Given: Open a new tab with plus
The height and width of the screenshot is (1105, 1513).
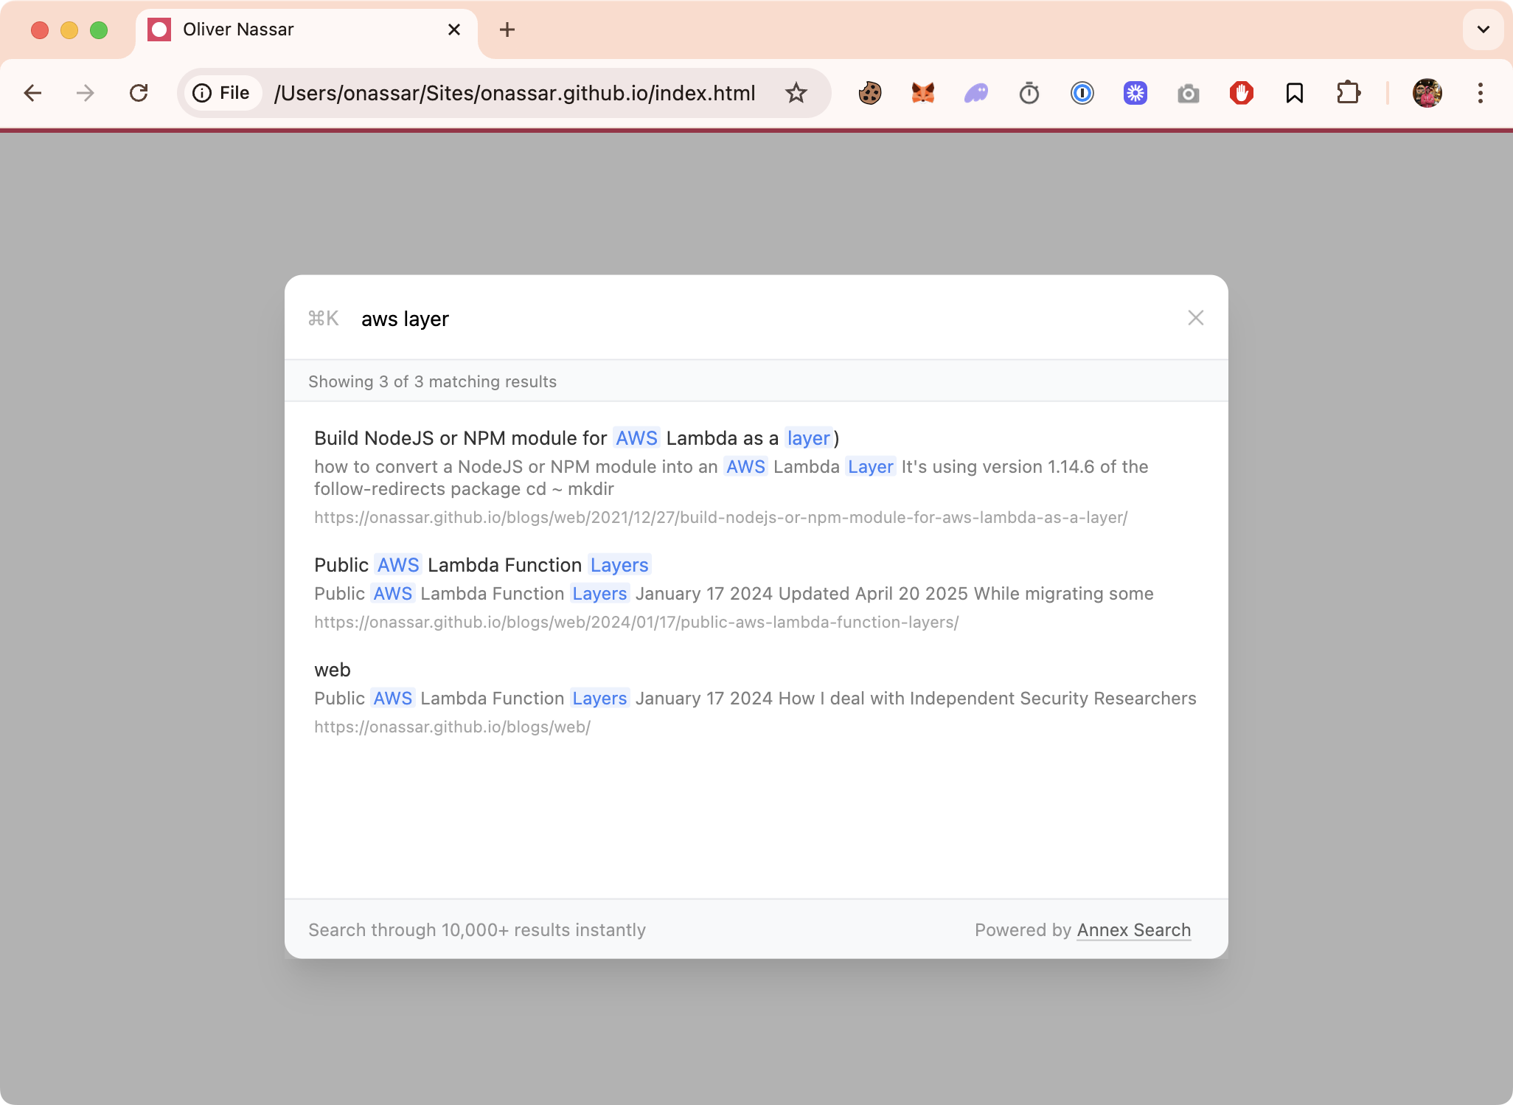Looking at the screenshot, I should [507, 30].
